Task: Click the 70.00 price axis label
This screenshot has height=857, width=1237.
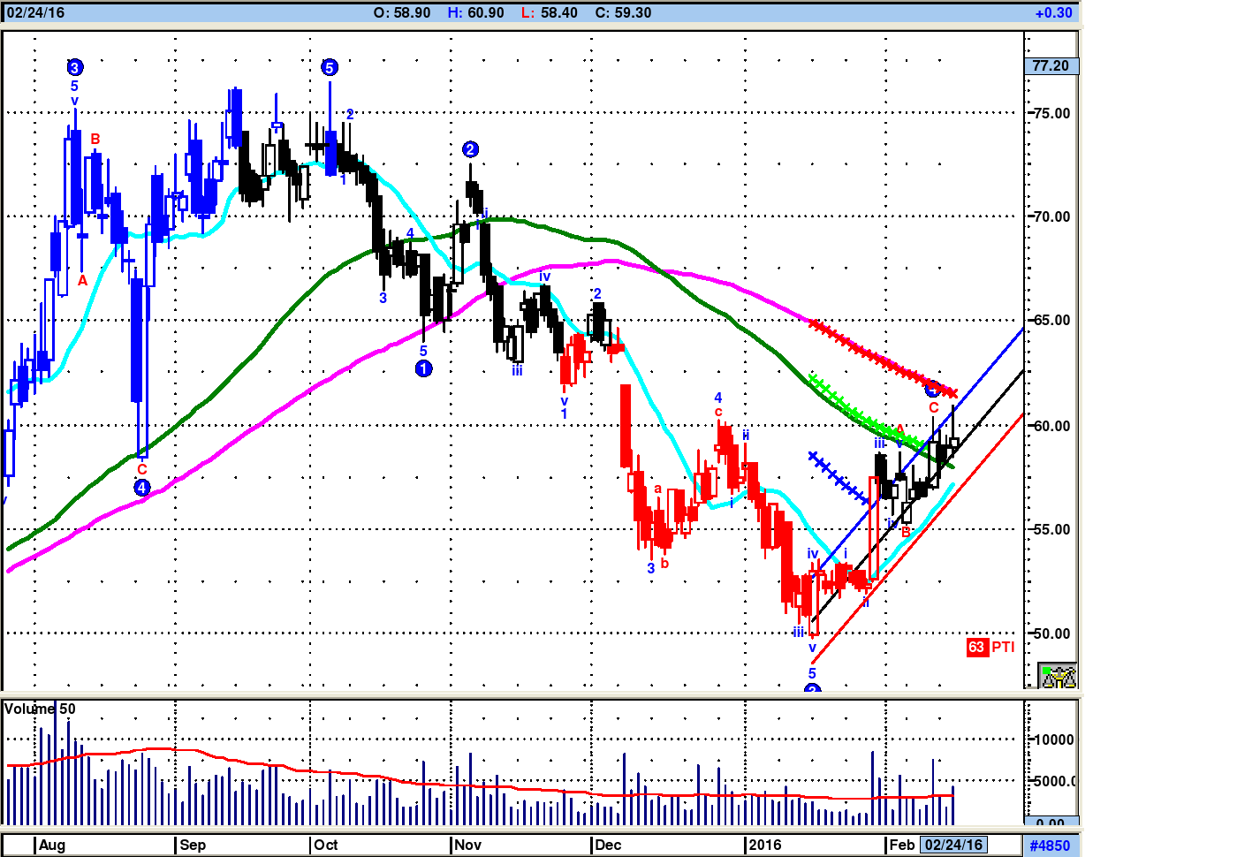Action: tap(1051, 216)
